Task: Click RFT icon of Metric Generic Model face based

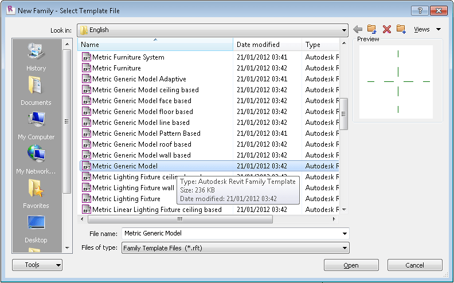Action: [x=87, y=101]
